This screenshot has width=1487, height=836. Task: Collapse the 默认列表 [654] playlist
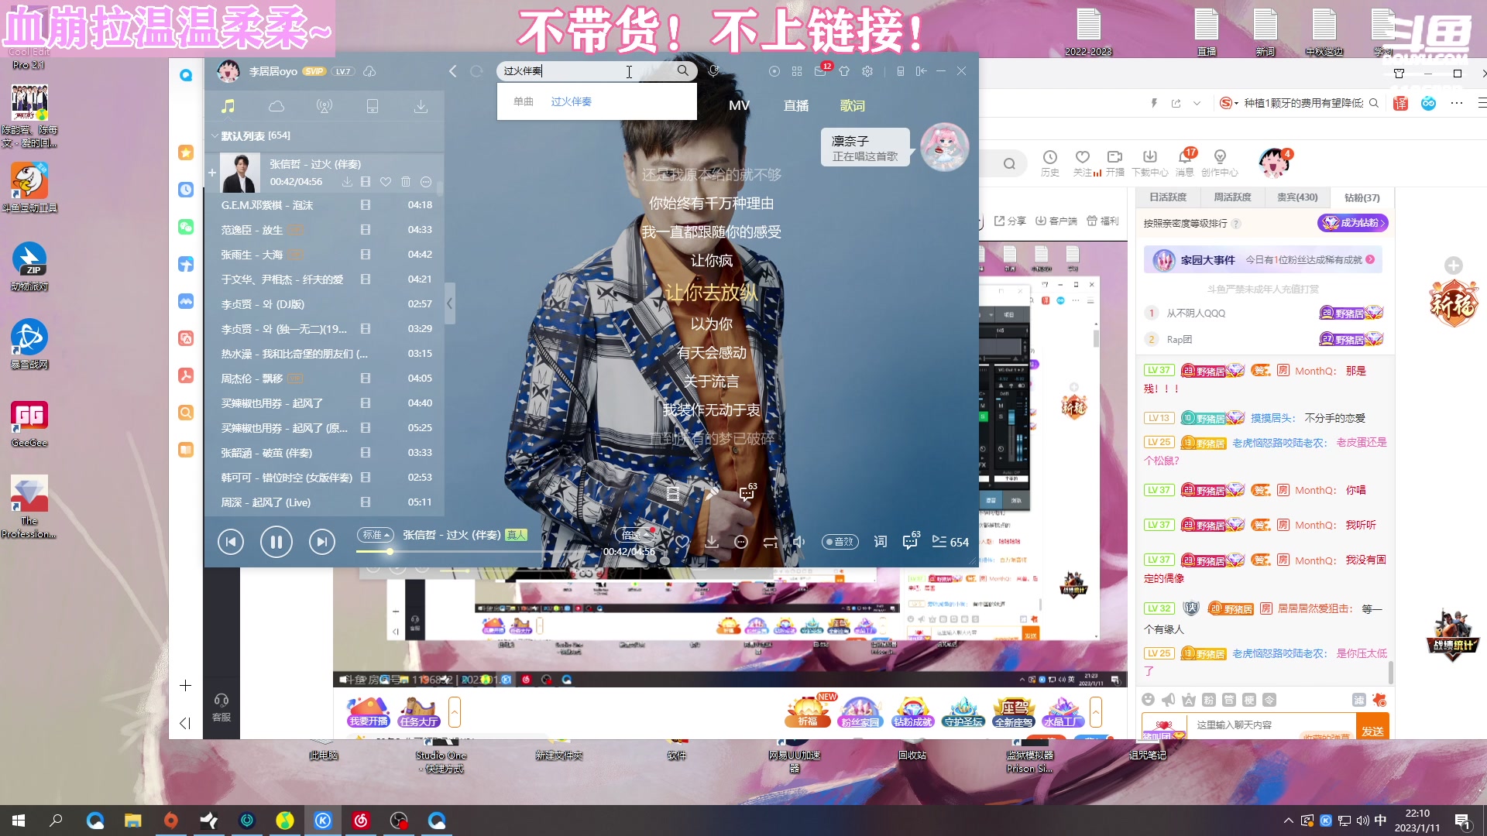click(215, 135)
